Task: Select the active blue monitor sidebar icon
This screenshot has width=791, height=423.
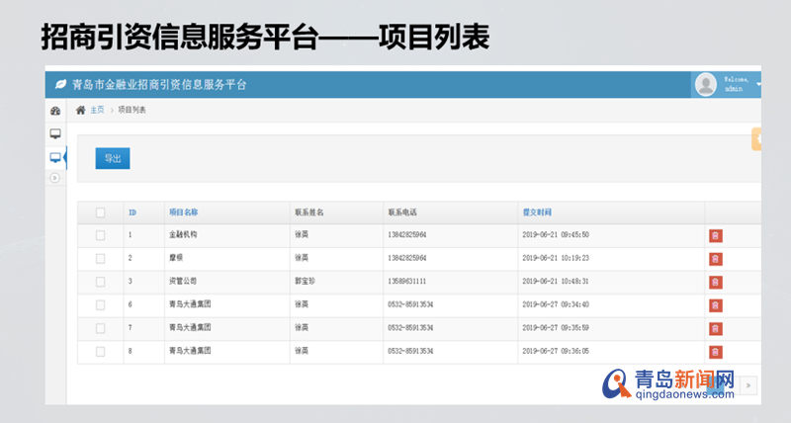Action: (x=55, y=157)
